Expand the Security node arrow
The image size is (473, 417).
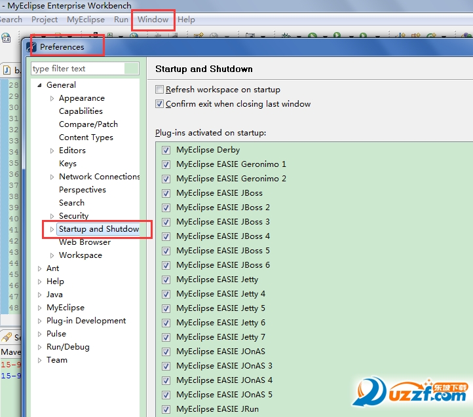coord(52,216)
